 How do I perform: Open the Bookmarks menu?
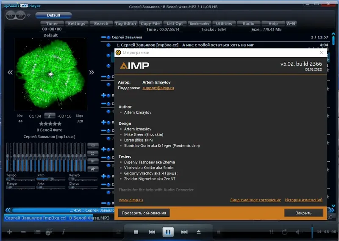point(199,24)
